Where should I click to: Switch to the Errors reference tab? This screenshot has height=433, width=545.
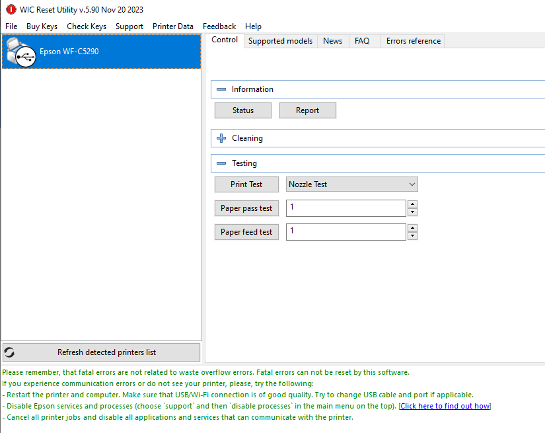point(414,41)
